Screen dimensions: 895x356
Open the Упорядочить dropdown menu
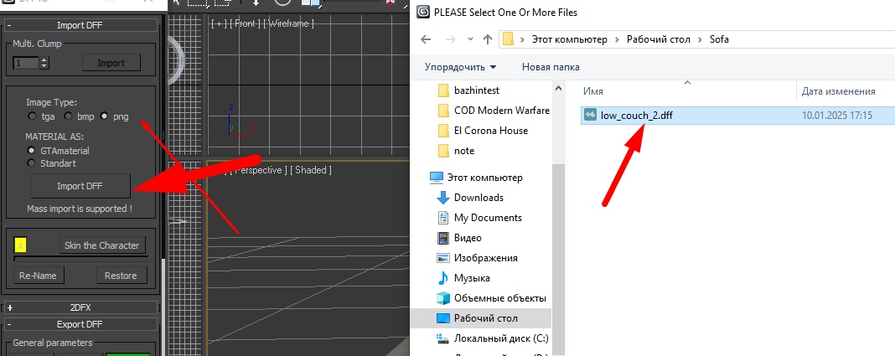(460, 67)
